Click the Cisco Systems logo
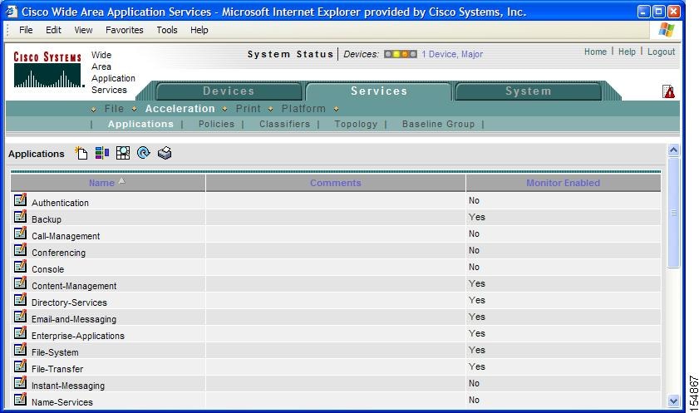This screenshot has width=699, height=413. 47,70
